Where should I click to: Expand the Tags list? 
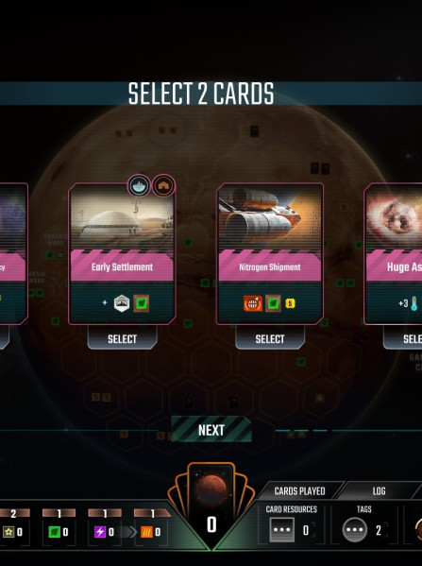pos(355,529)
